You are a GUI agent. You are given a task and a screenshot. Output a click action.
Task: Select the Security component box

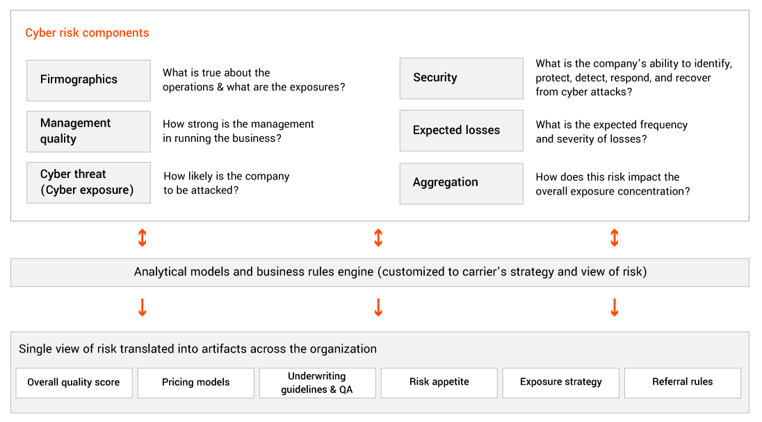pos(461,78)
